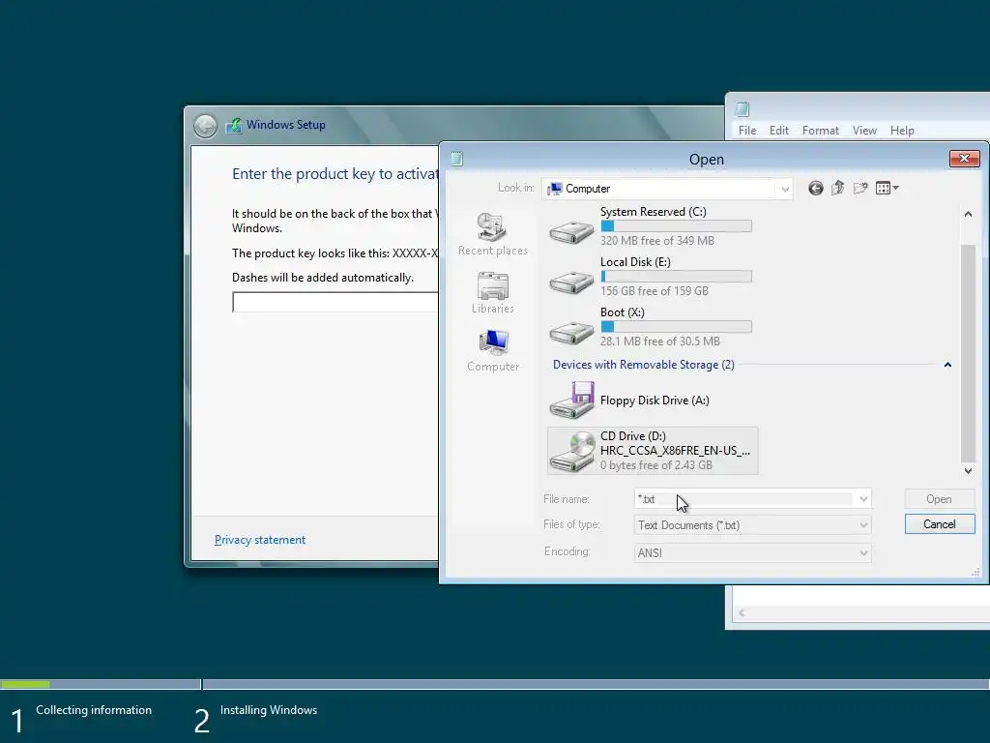This screenshot has width=990, height=743.
Task: Go up one level in Open dialog
Action: point(838,189)
